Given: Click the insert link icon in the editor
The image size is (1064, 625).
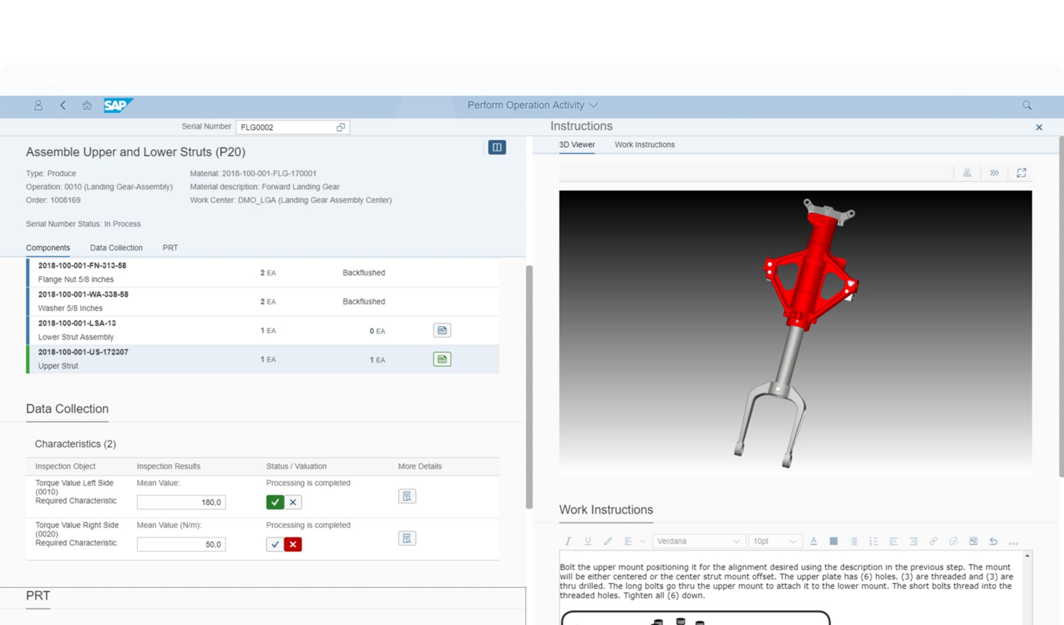Looking at the screenshot, I should pos(934,541).
